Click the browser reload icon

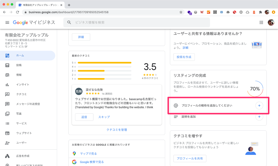(18, 12)
